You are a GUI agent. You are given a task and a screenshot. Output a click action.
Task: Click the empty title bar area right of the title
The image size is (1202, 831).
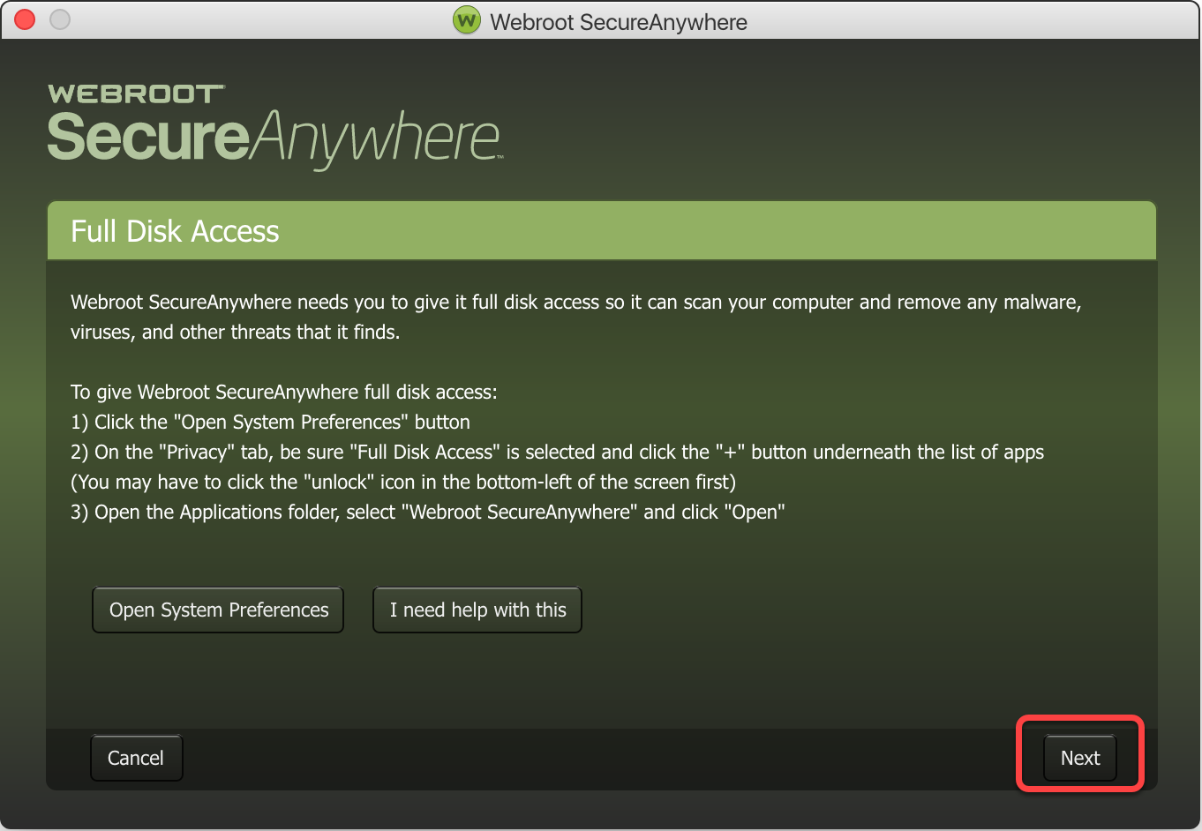[x=971, y=21]
